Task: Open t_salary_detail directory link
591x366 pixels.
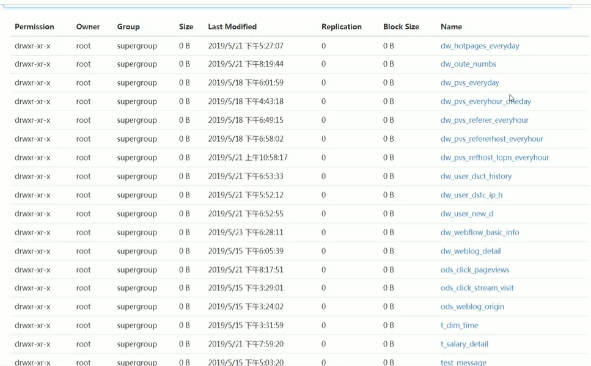Action: 464,344
